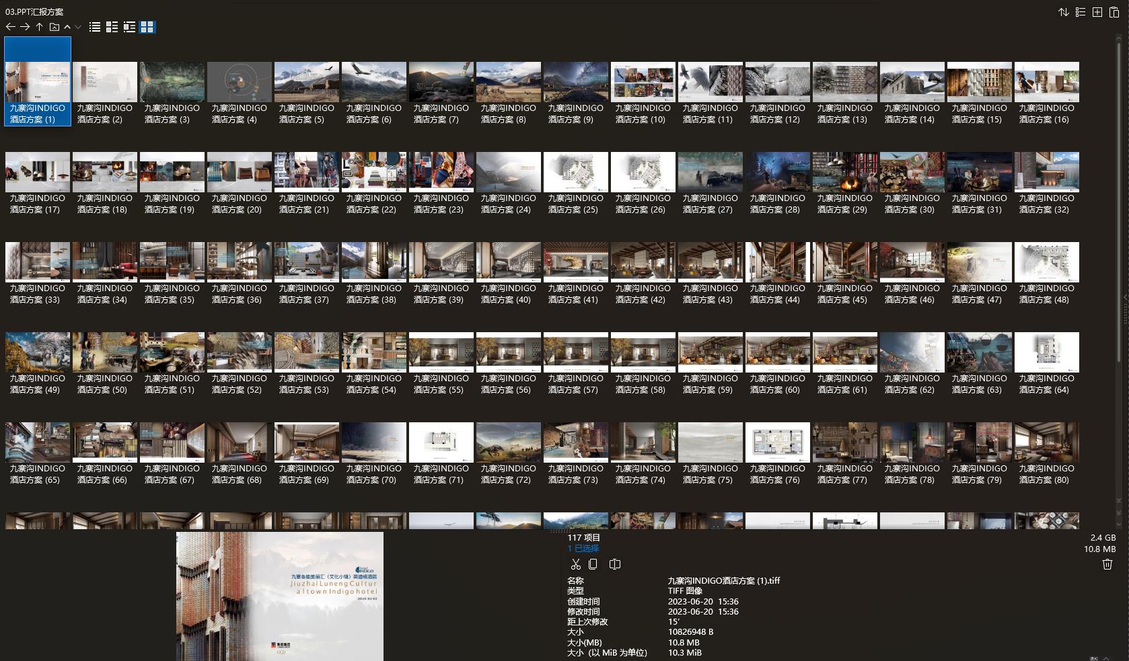This screenshot has height=661, width=1129.
Task: Navigate forward with the right arrow
Action: pos(25,27)
